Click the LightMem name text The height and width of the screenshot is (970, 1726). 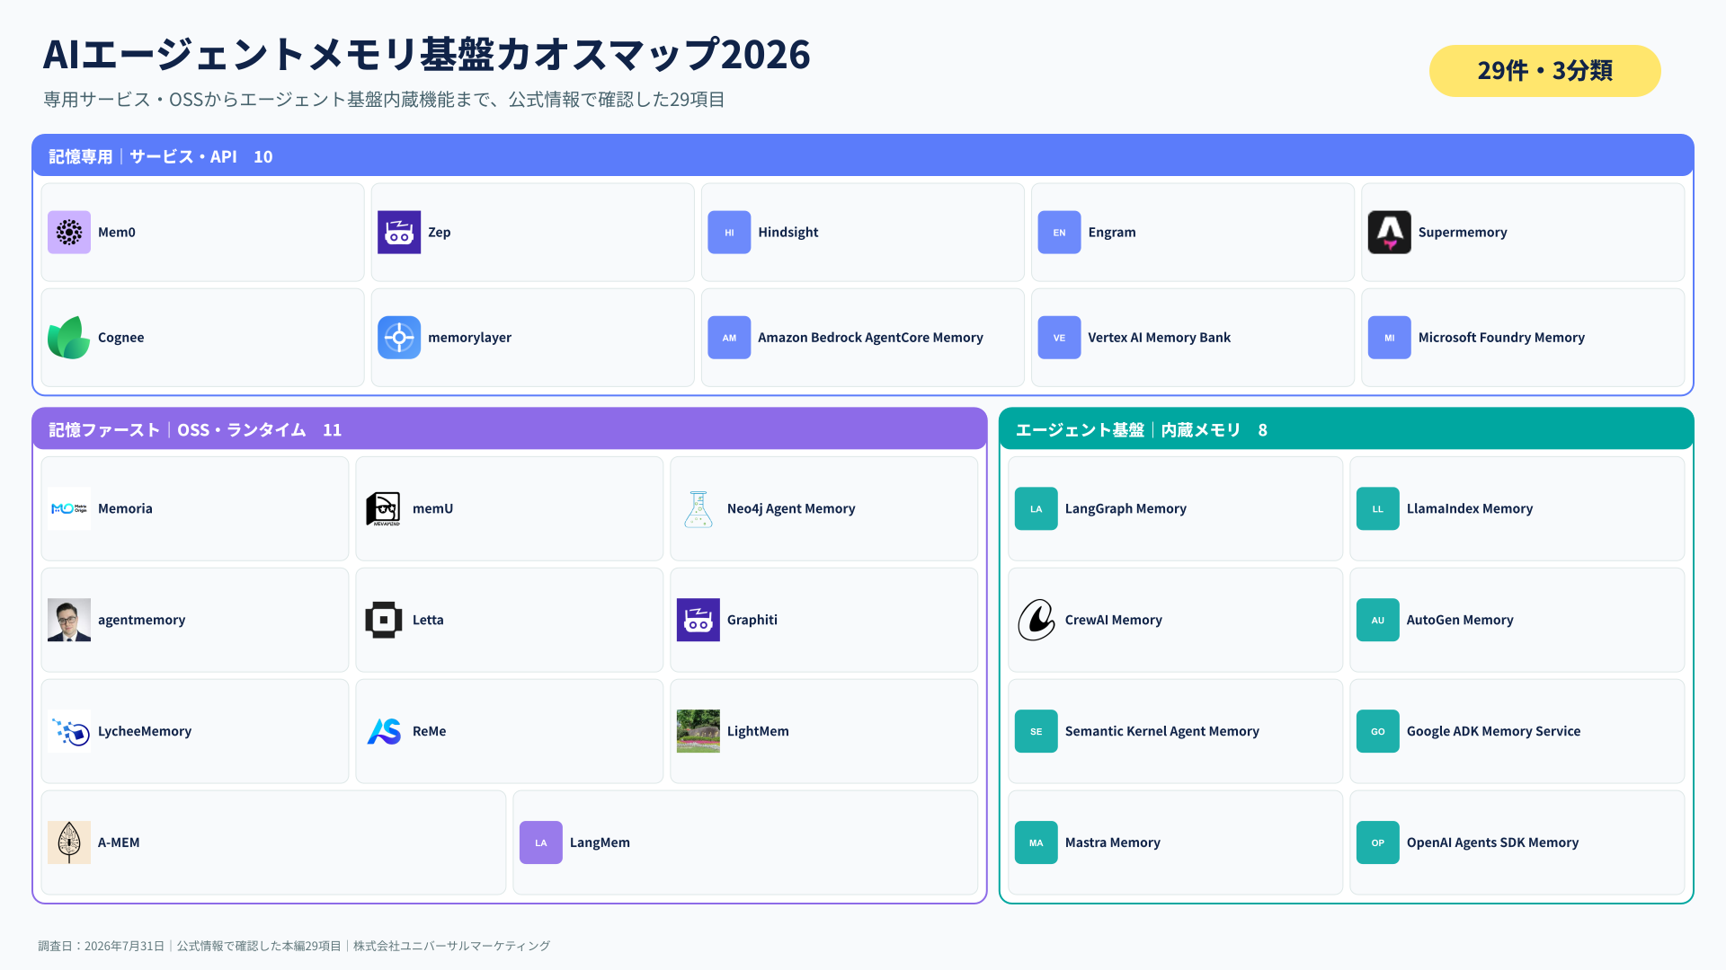click(x=758, y=731)
